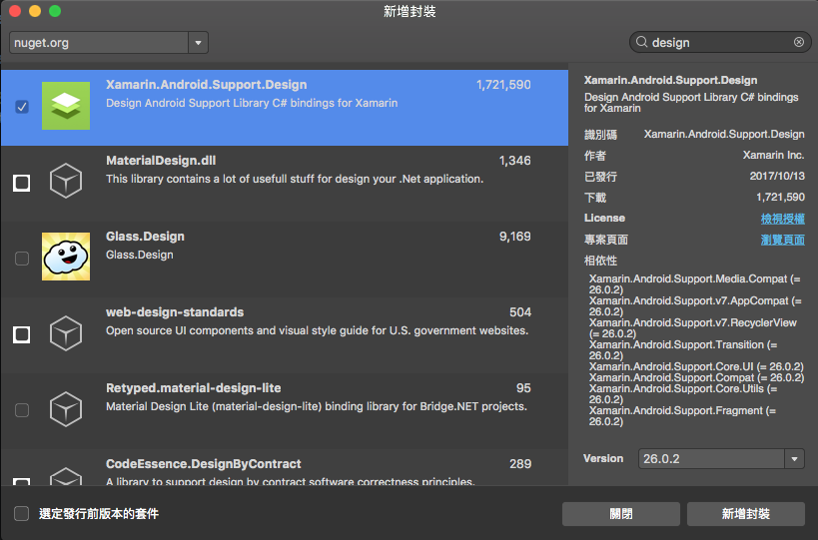818x540 pixels.
Task: Click the Xamarin.Android.Support.Core.UI dependency entry
Action: (696, 366)
